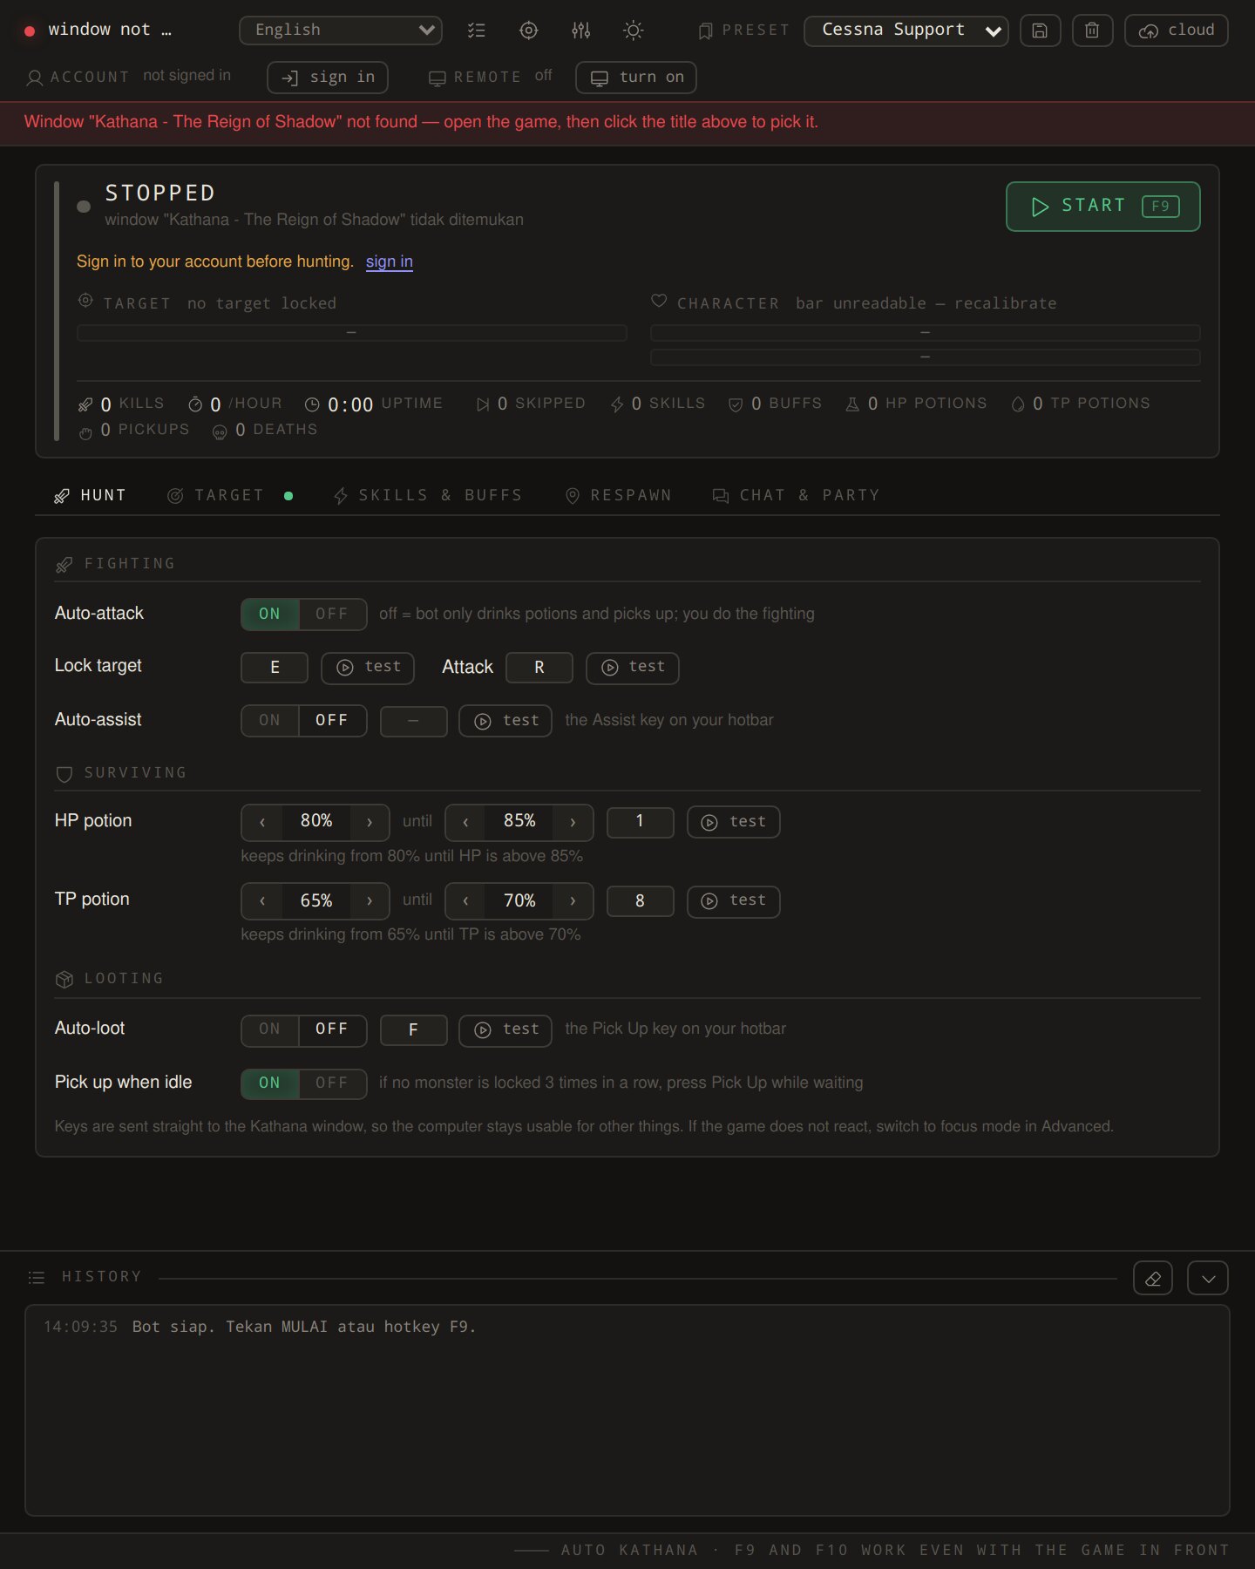The image size is (1255, 1569).
Task: Toggle the sun theme icon
Action: pos(634,31)
